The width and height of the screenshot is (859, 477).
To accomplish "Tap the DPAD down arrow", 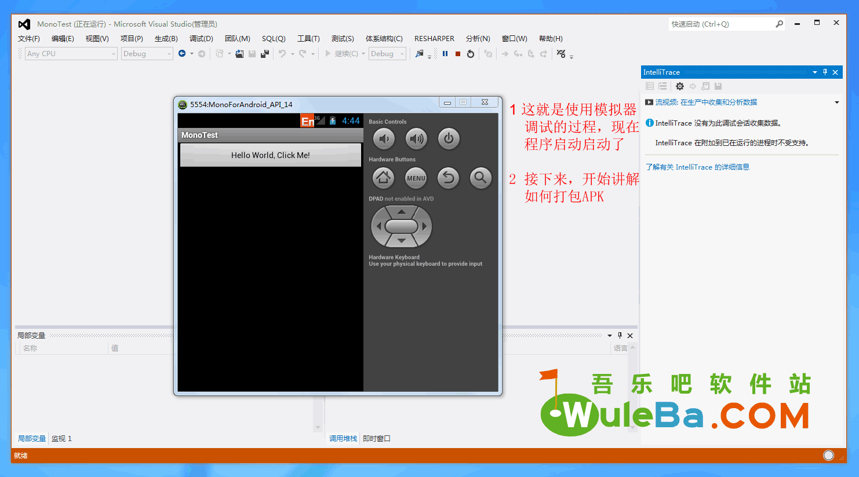I will tap(402, 241).
